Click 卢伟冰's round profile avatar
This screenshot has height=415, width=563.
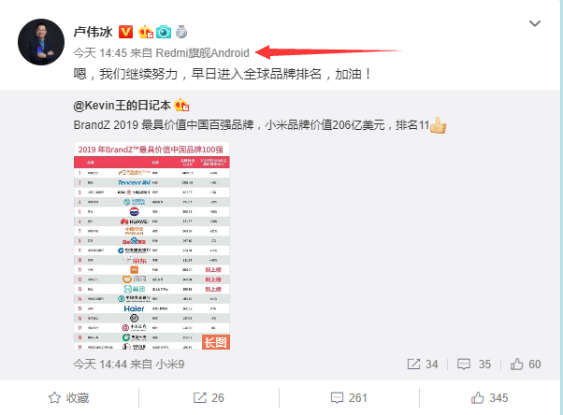41,42
